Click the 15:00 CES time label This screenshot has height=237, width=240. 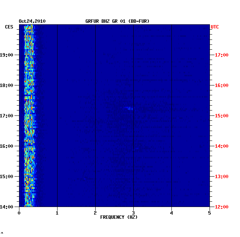pyautogui.click(x=6, y=176)
